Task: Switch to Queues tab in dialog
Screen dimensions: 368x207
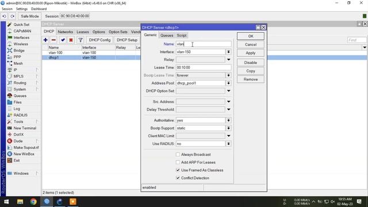Action: pos(167,36)
